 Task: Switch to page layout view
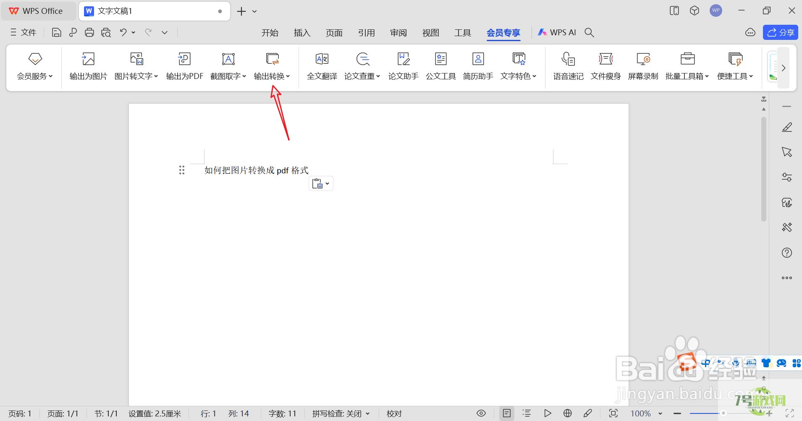pos(507,413)
